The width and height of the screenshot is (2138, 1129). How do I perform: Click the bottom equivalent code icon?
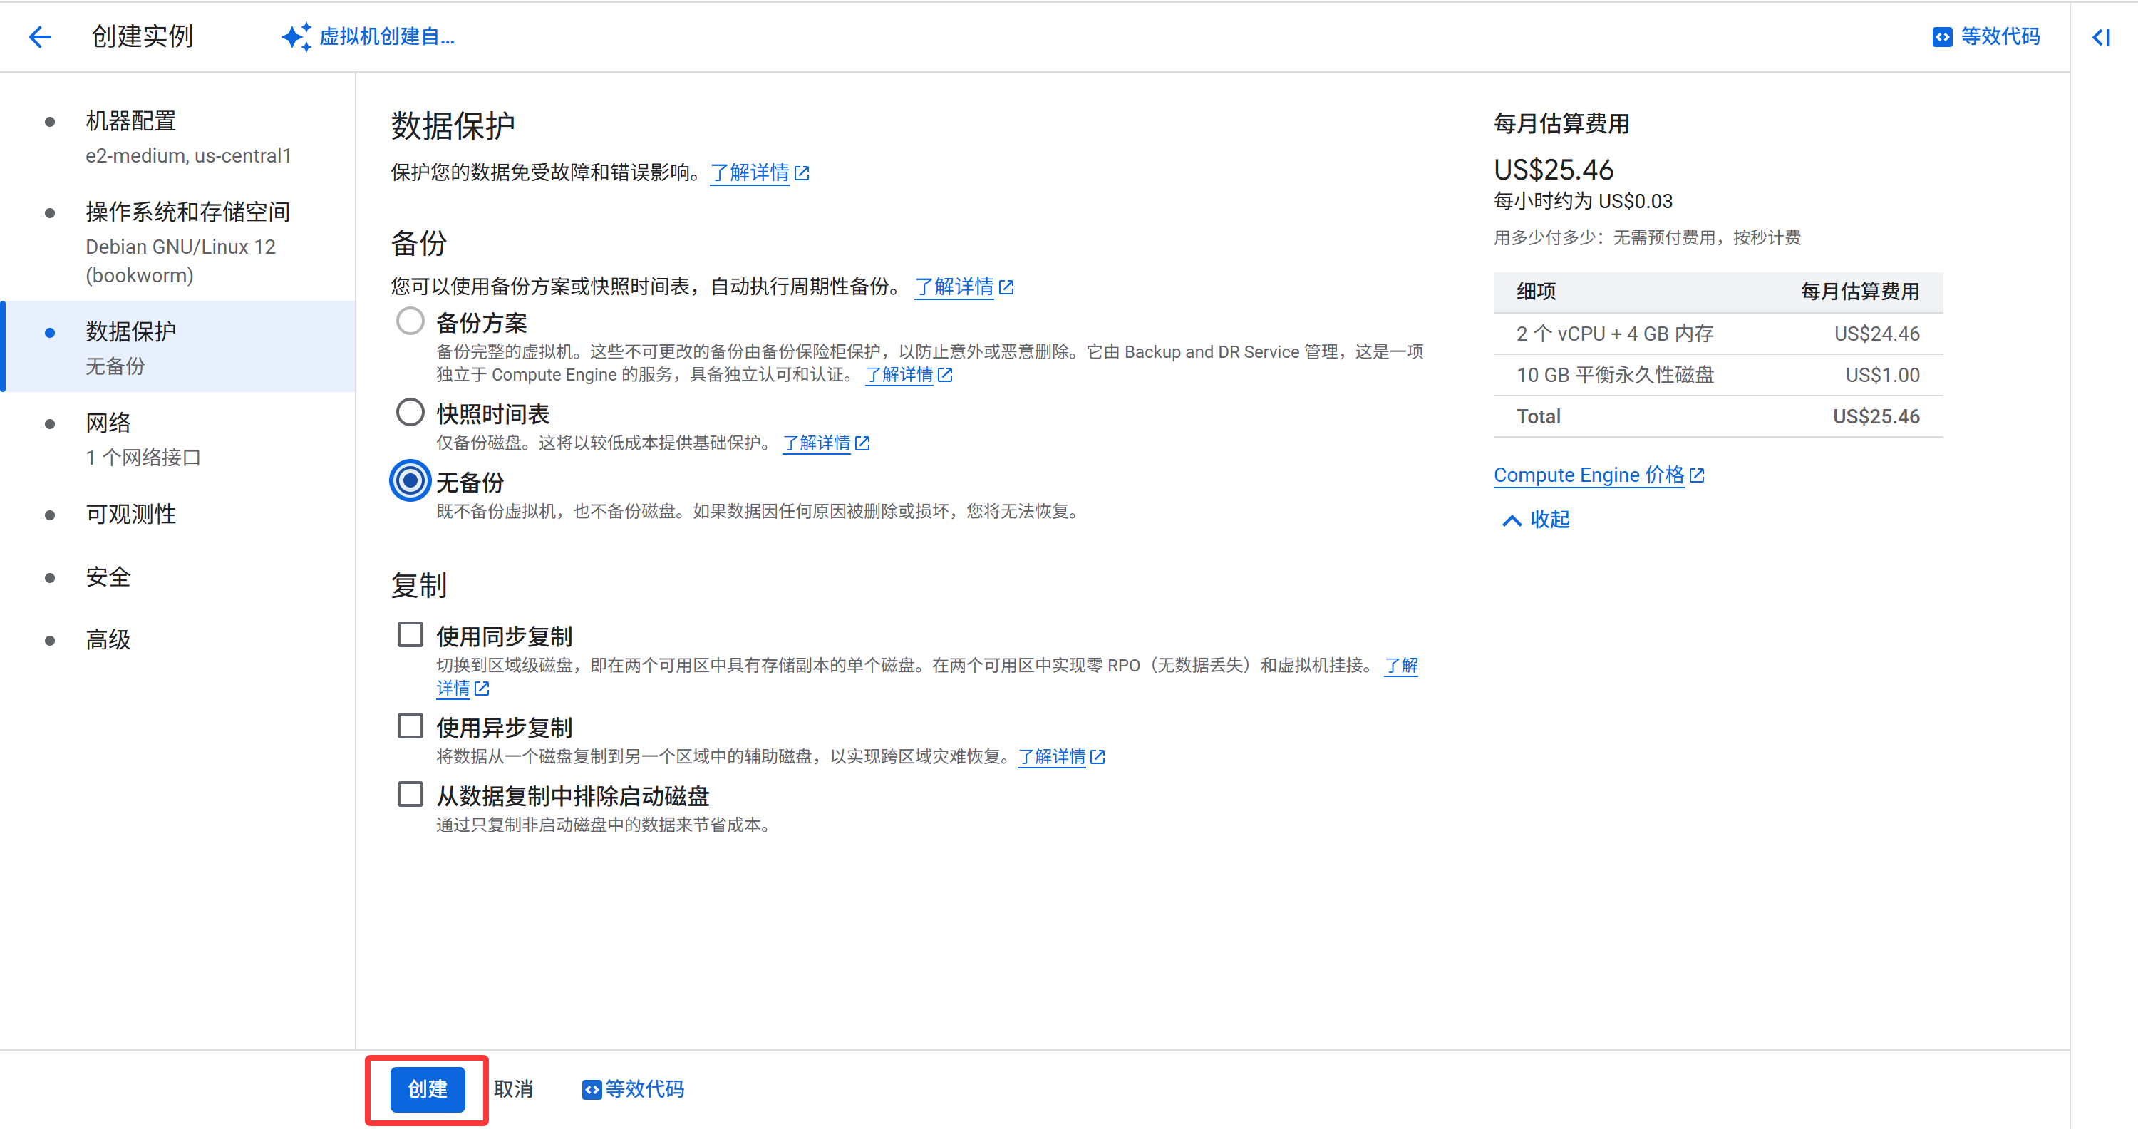coord(591,1089)
